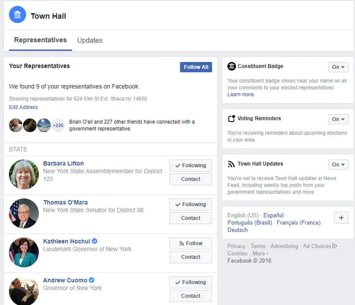Open Barbara Lifton's name link
Screen dimensions: 355x305
(63, 163)
